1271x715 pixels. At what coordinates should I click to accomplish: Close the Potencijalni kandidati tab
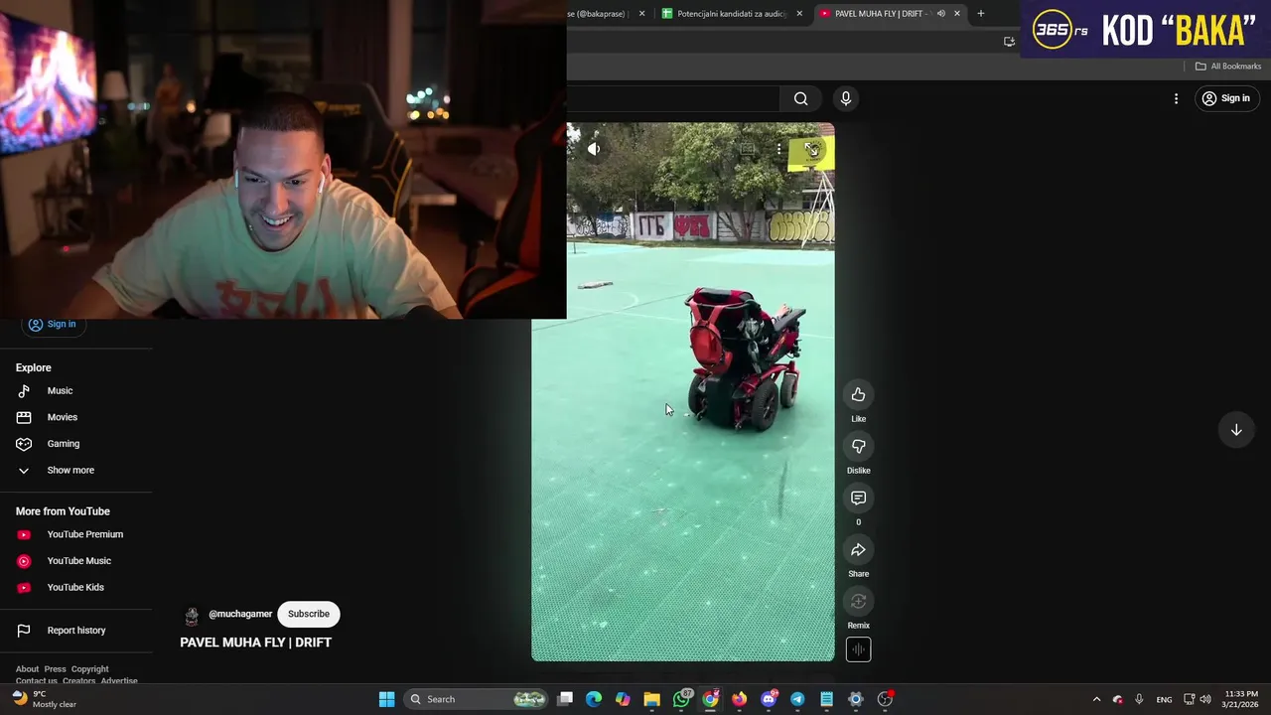pos(799,13)
